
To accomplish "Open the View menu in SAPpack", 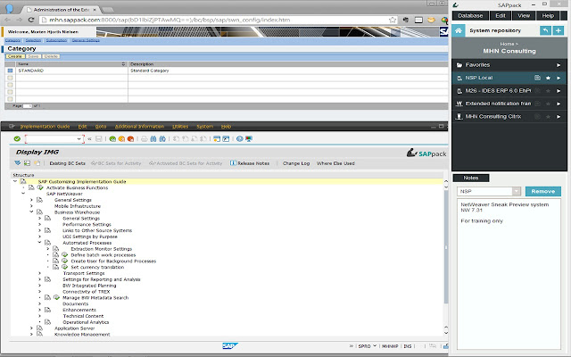I will point(524,16).
